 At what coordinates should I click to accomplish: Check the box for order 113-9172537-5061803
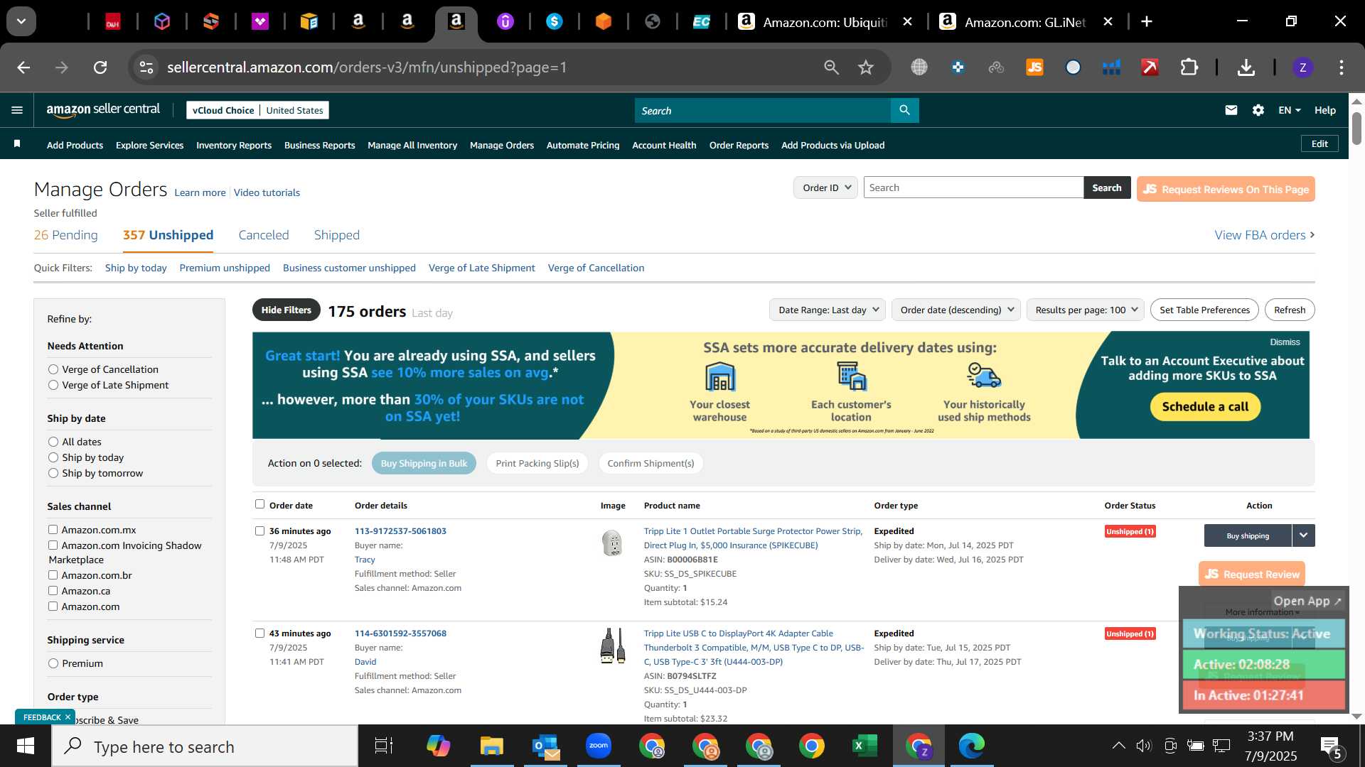point(260,531)
